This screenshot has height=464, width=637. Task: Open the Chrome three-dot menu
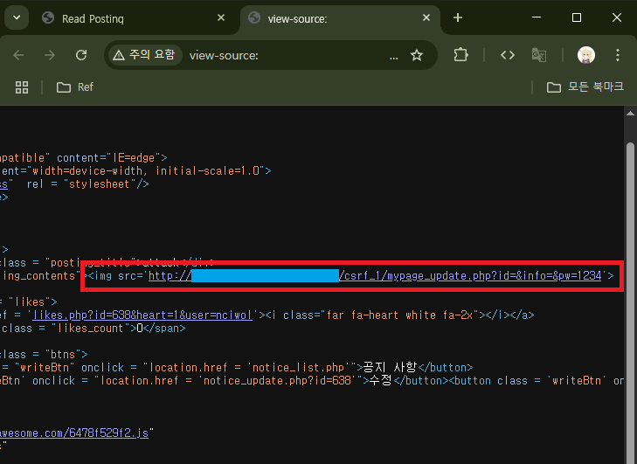[x=618, y=55]
